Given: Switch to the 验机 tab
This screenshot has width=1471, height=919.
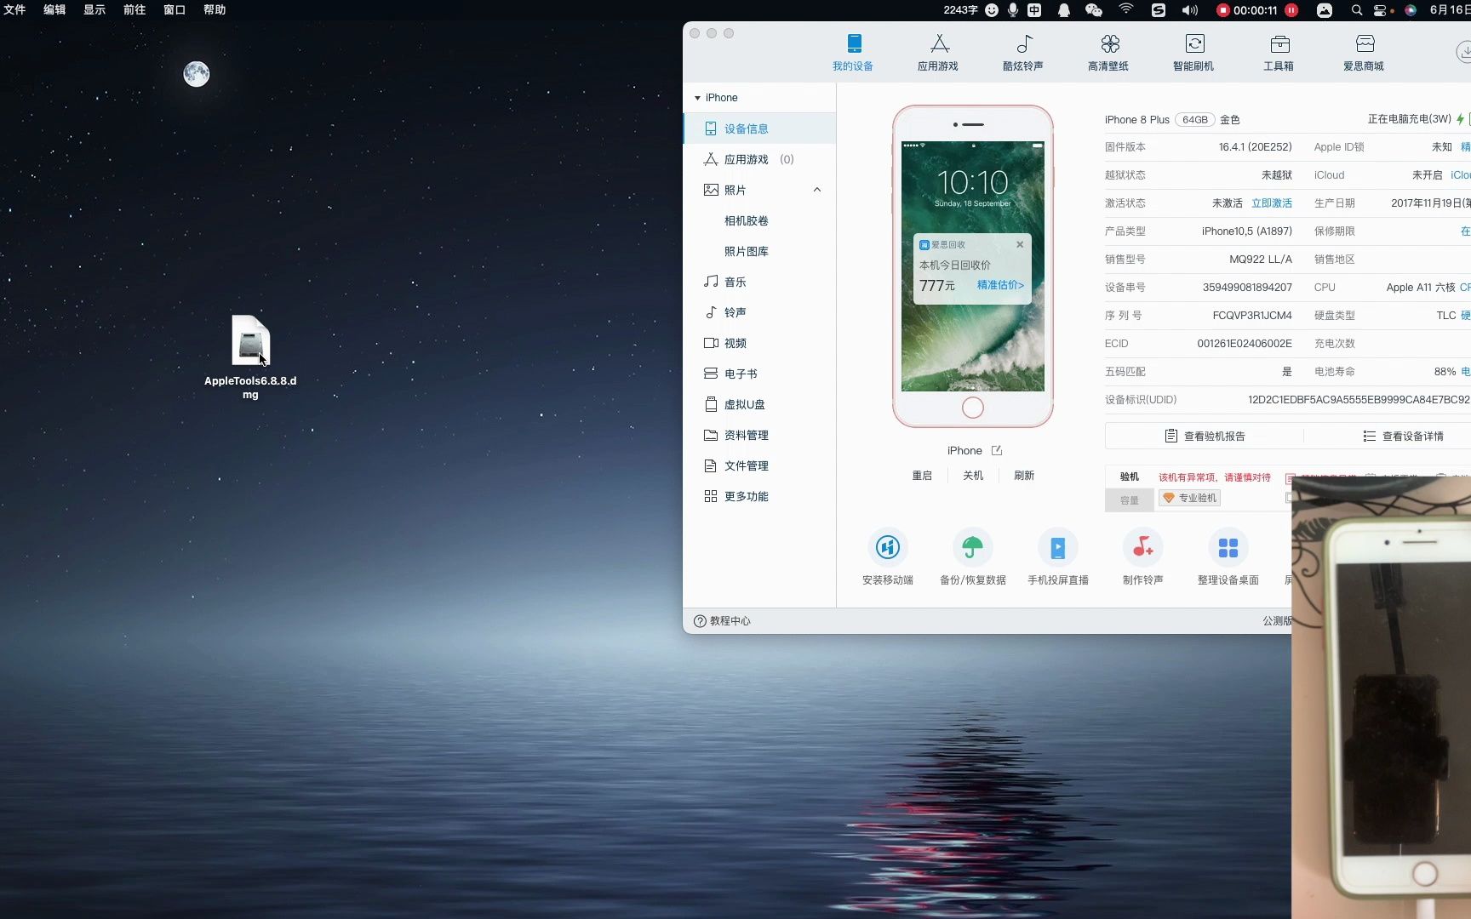Looking at the screenshot, I should pyautogui.click(x=1130, y=477).
